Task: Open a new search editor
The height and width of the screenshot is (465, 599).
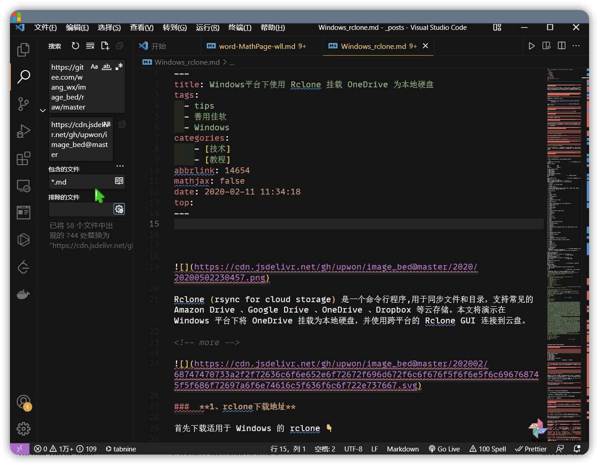Action: pos(105,46)
